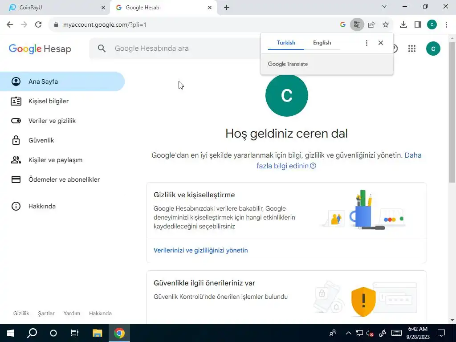Open Yardım footer link
Image resolution: width=456 pixels, height=342 pixels.
(72, 313)
